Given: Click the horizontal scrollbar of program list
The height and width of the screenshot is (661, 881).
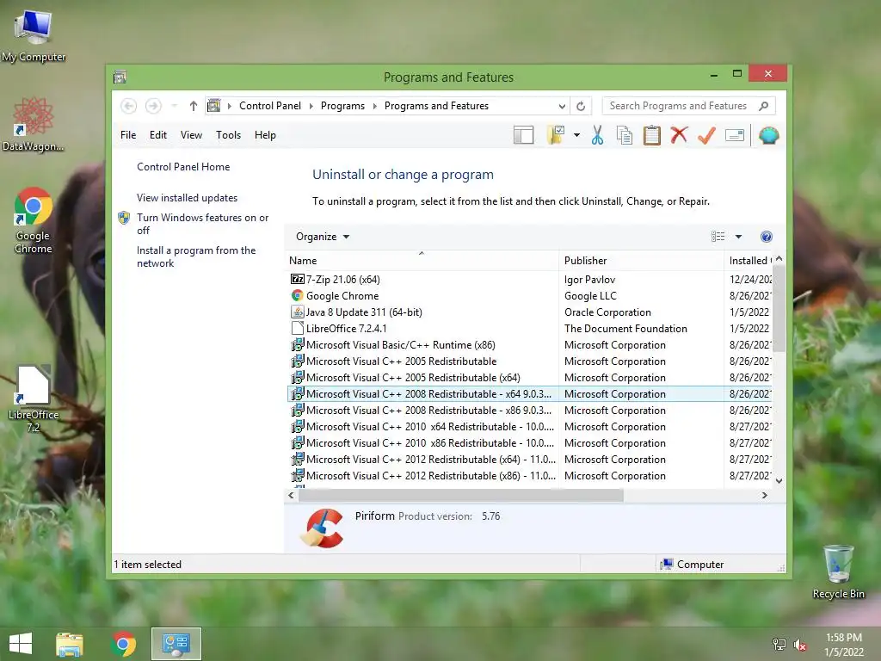Looking at the screenshot, I should (461, 495).
